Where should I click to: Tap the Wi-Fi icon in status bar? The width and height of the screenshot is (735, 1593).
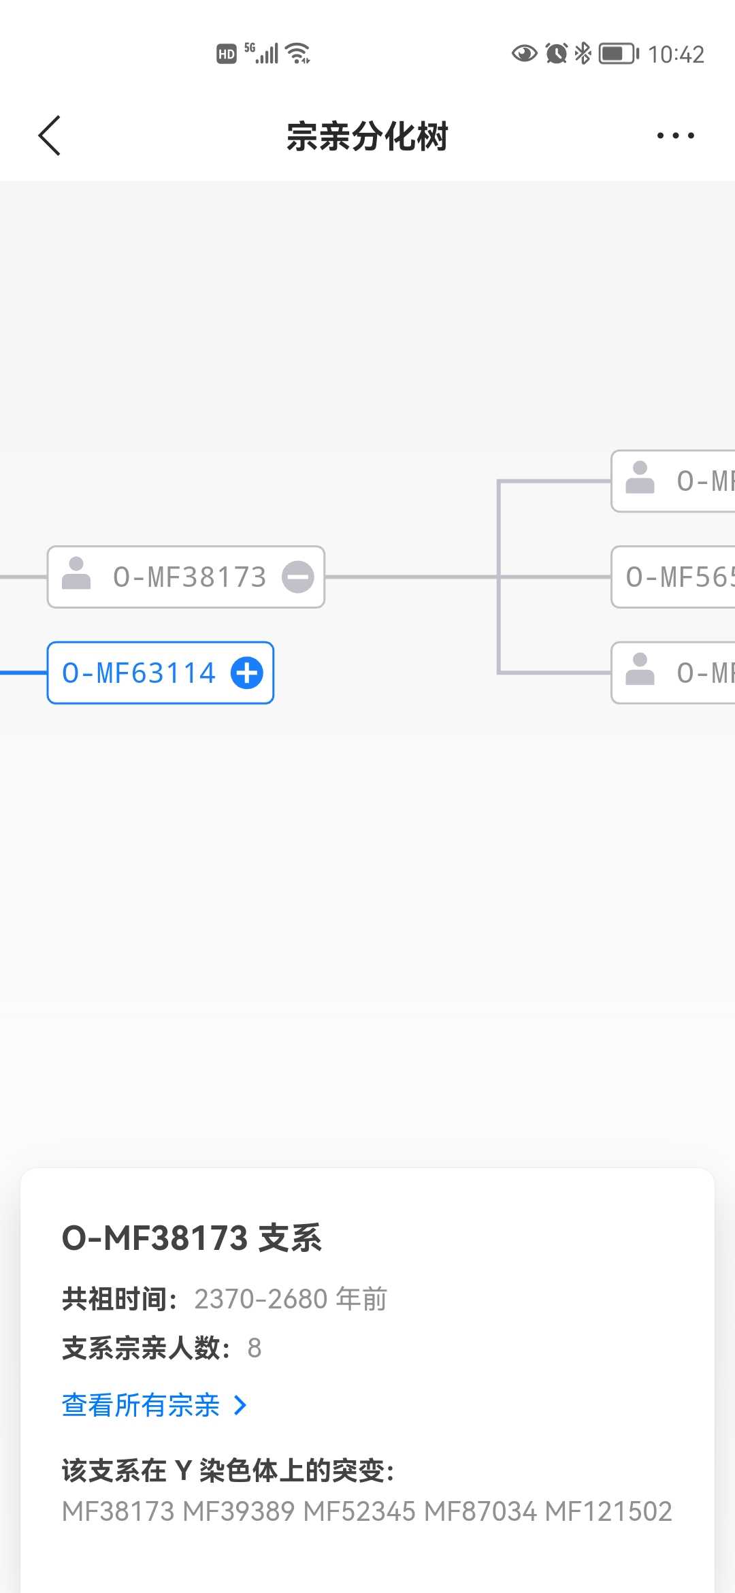click(298, 53)
